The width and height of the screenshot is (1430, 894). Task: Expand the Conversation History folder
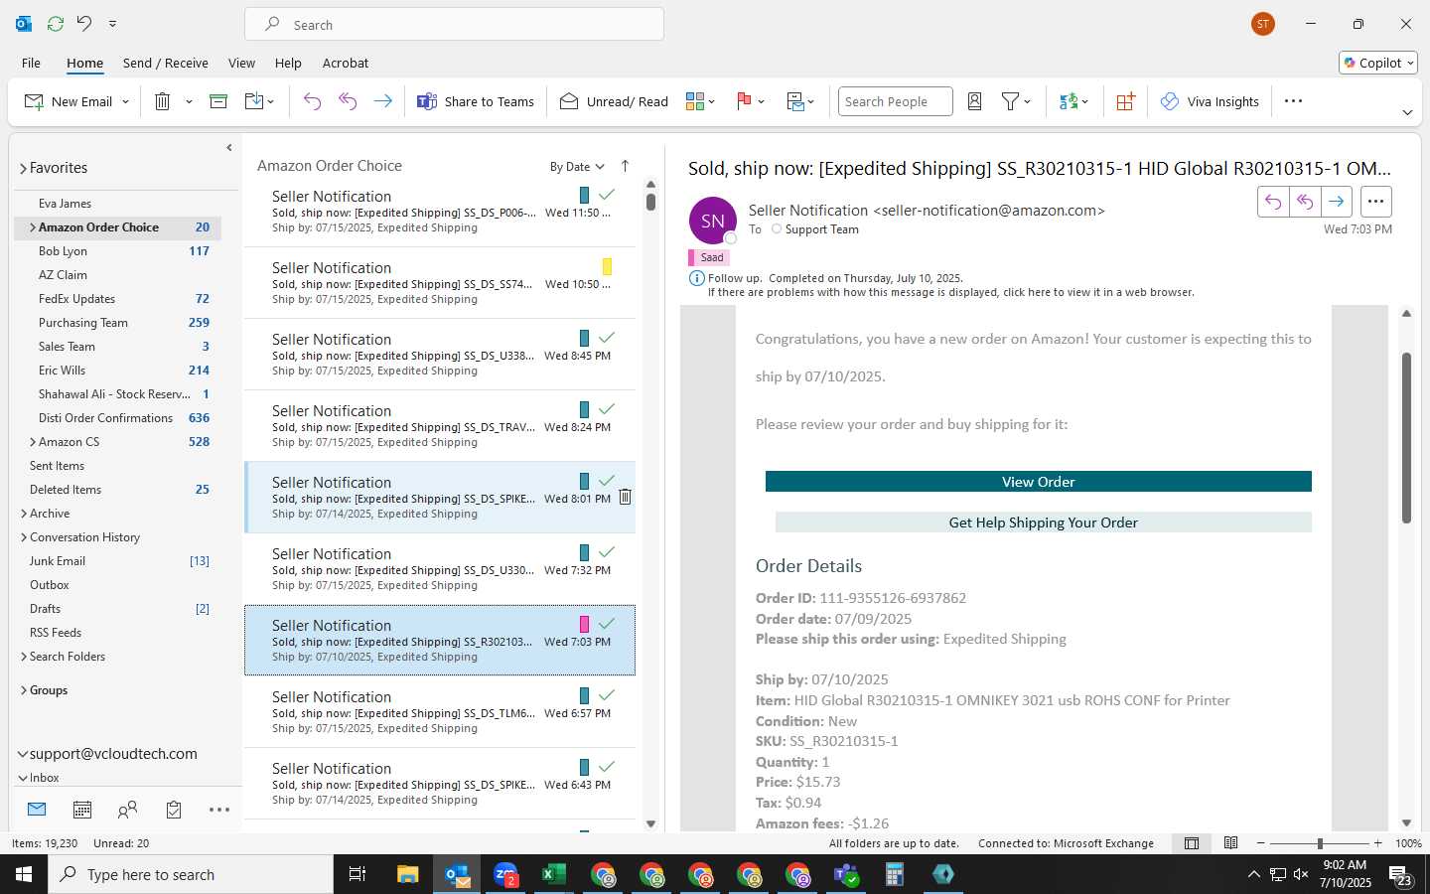(x=24, y=537)
